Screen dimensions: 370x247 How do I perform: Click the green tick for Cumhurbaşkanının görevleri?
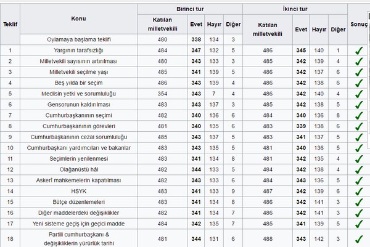click(358, 126)
